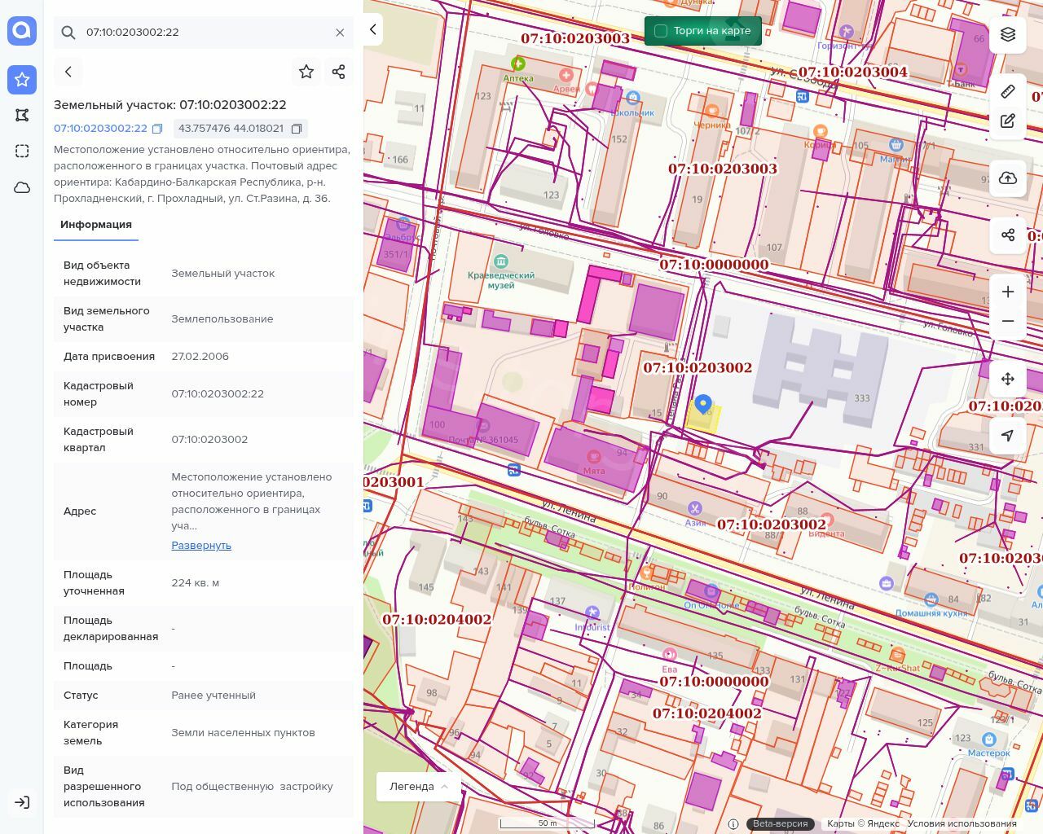Open the Условия использования link

(962, 823)
